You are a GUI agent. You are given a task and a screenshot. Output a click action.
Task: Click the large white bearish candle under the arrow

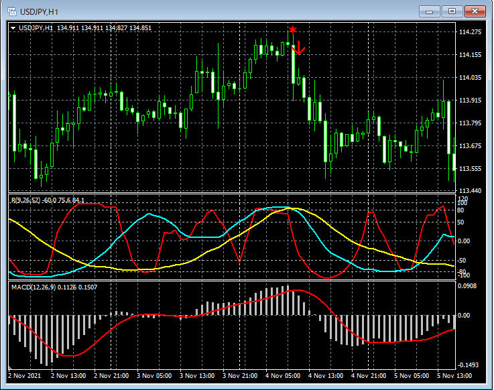click(293, 66)
